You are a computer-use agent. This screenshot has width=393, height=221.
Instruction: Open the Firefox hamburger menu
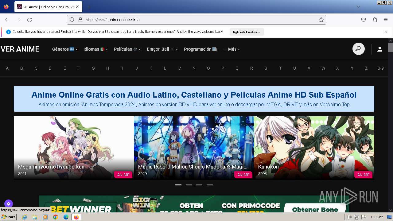tap(386, 20)
